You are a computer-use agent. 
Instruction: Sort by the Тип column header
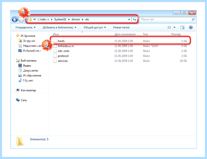point(145,34)
